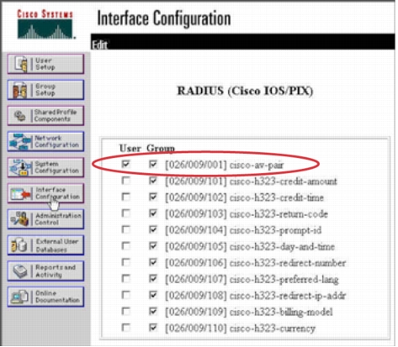Open the Reports and Activity section
The image size is (398, 347).
pyautogui.click(x=45, y=271)
